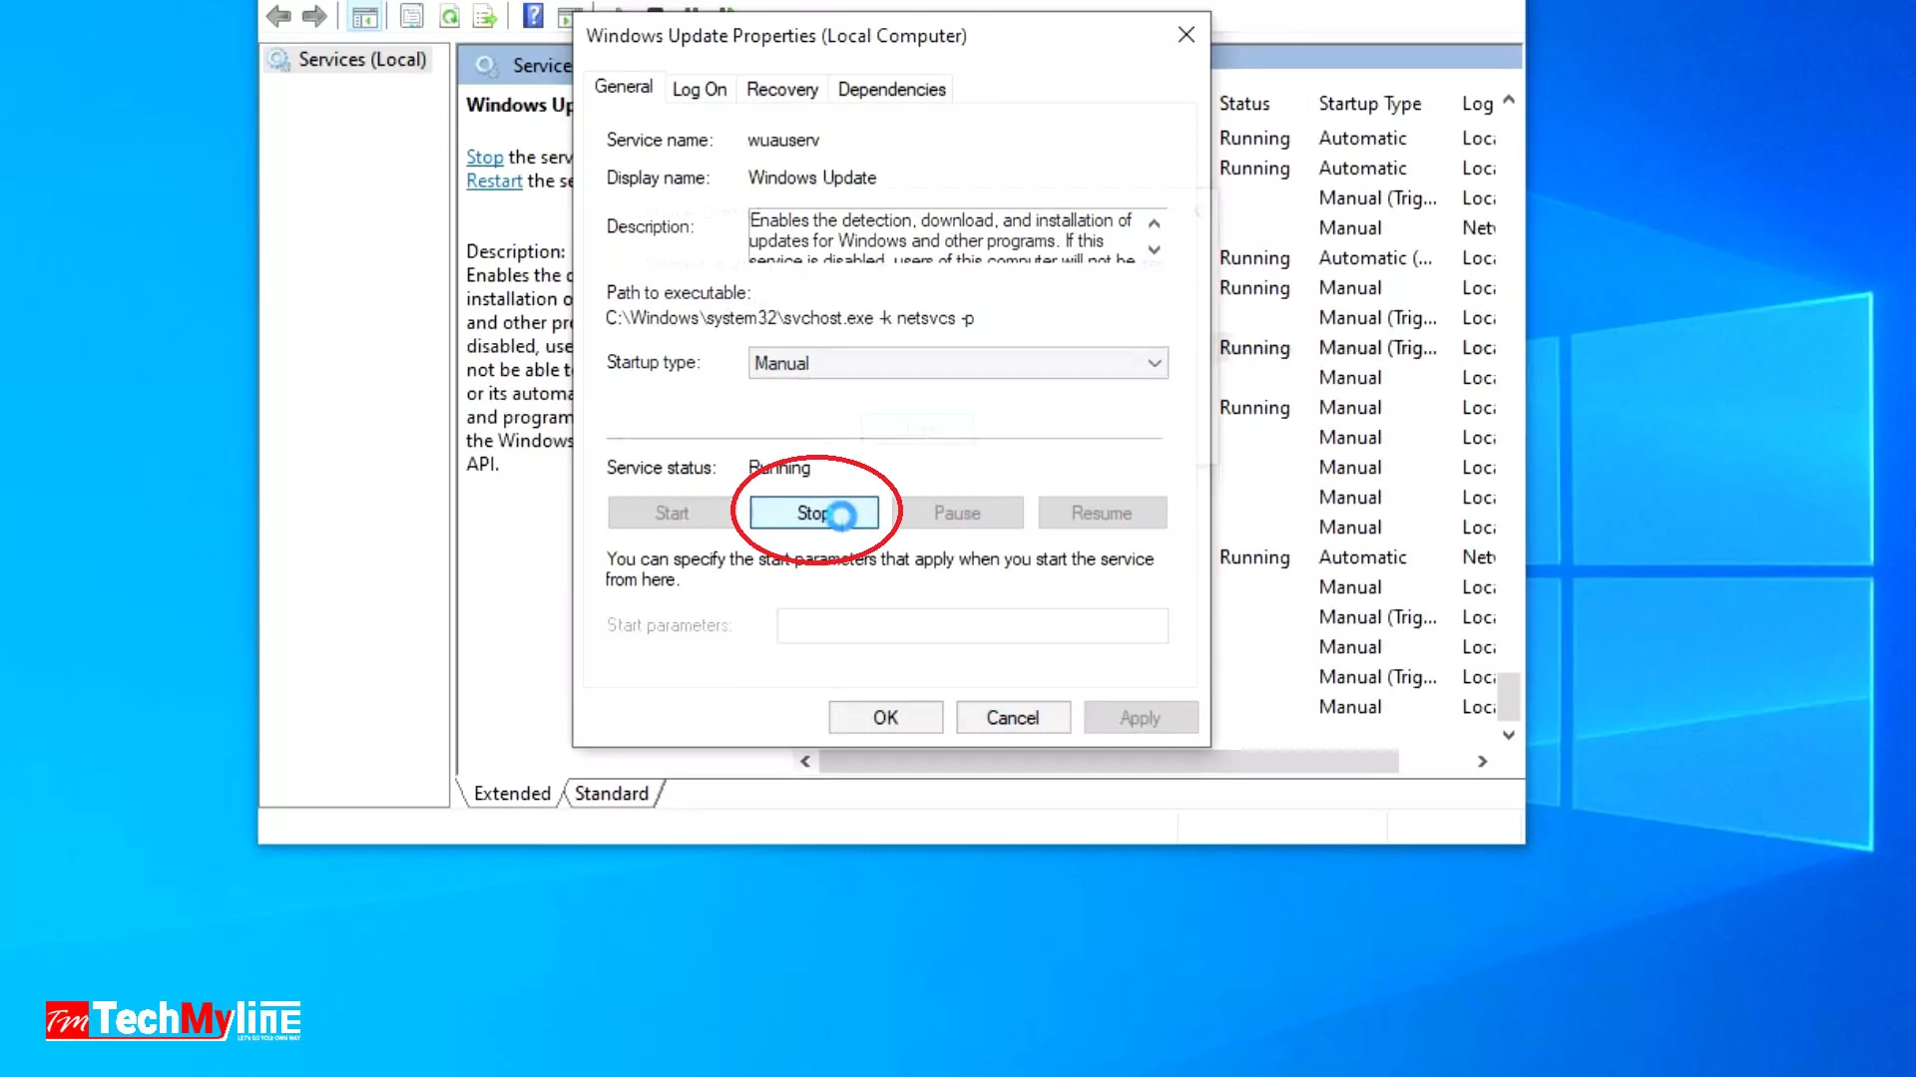
Task: Toggle Show/Hide Console Tree toolbar icon
Action: click(x=365, y=16)
